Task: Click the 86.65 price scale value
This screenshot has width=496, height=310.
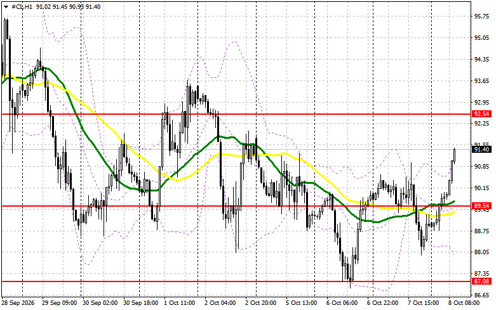Action: (481, 295)
